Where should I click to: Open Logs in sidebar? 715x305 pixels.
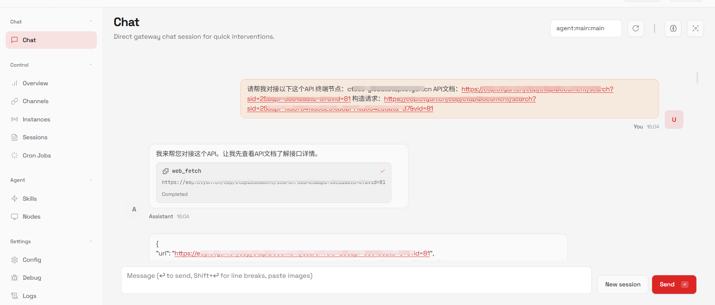29,296
